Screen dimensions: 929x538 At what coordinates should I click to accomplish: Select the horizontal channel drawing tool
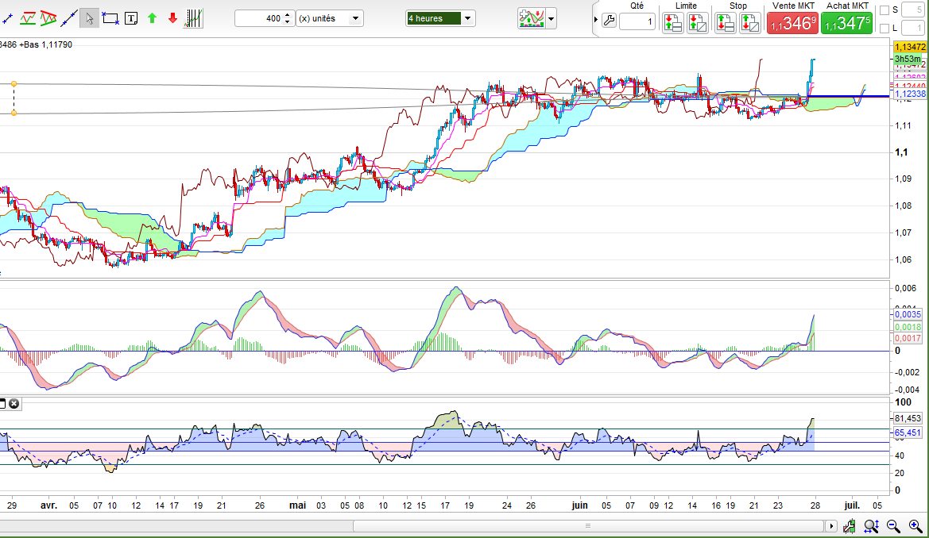pyautogui.click(x=28, y=17)
